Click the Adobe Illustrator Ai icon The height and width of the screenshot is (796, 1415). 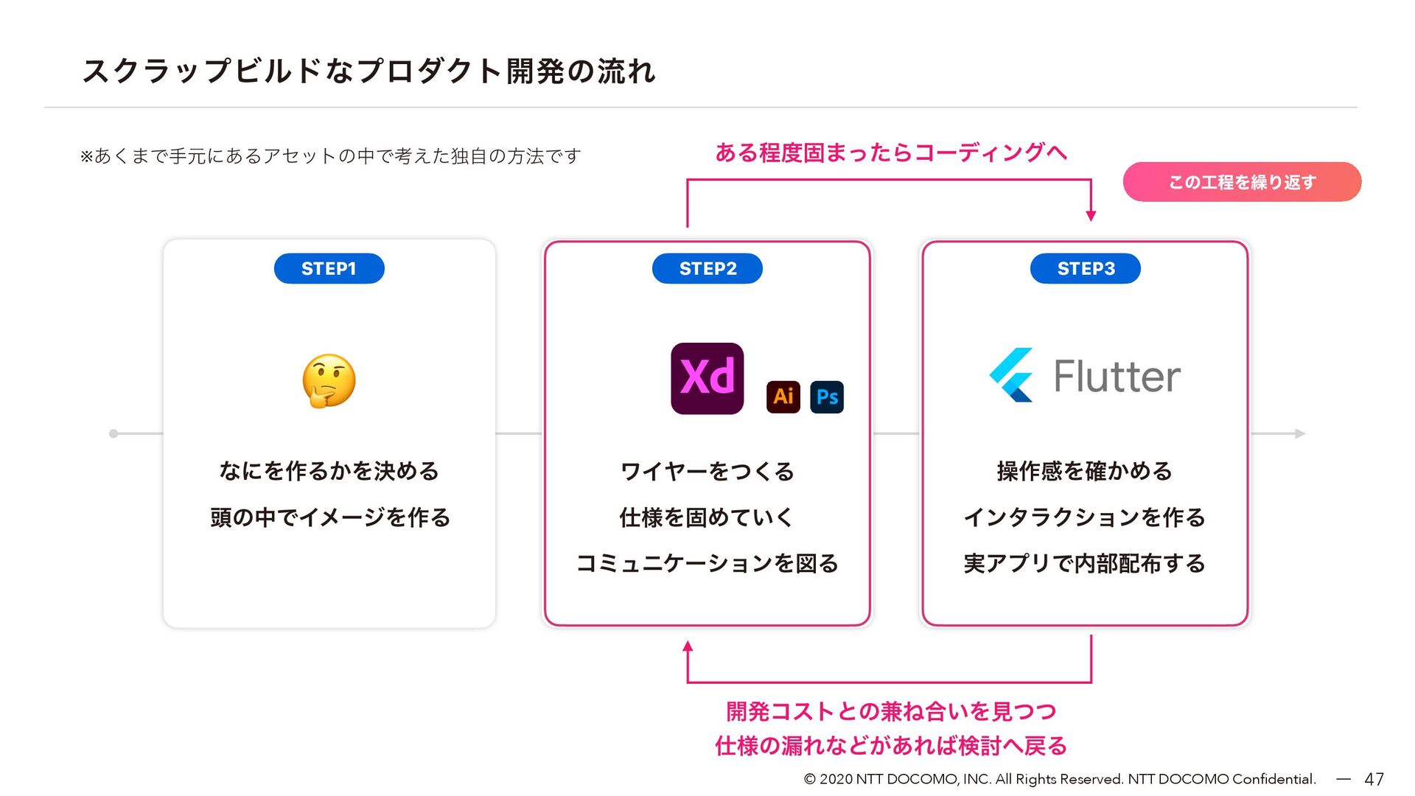tap(783, 397)
